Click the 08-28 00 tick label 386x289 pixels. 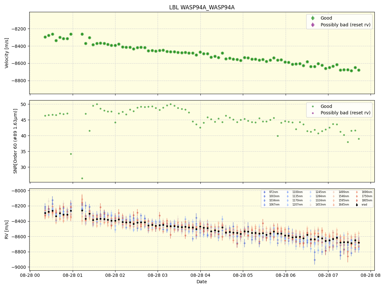click(30, 275)
